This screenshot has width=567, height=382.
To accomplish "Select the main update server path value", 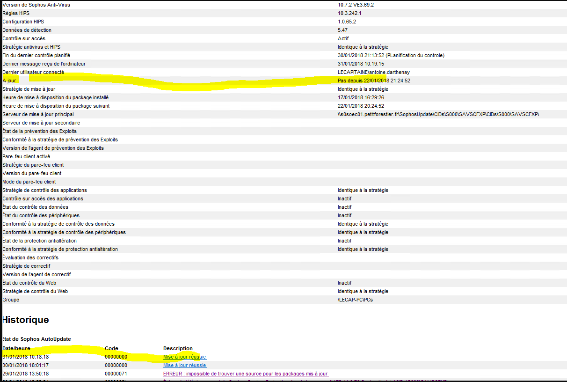I will pos(438,114).
